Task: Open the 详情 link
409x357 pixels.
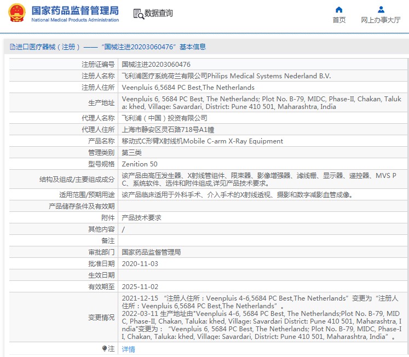Action: coord(128,349)
